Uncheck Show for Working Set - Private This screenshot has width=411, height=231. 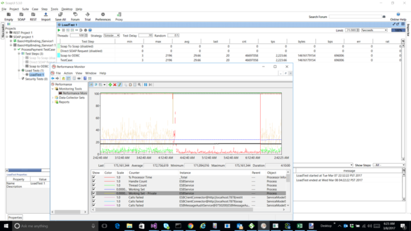[94, 193]
